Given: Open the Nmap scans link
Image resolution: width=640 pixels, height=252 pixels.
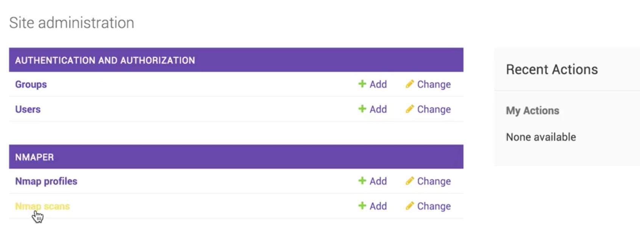Looking at the screenshot, I should (42, 206).
